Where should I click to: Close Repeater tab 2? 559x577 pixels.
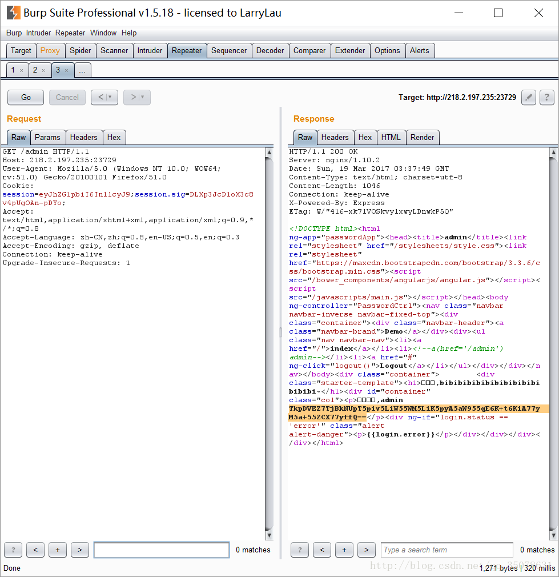44,71
